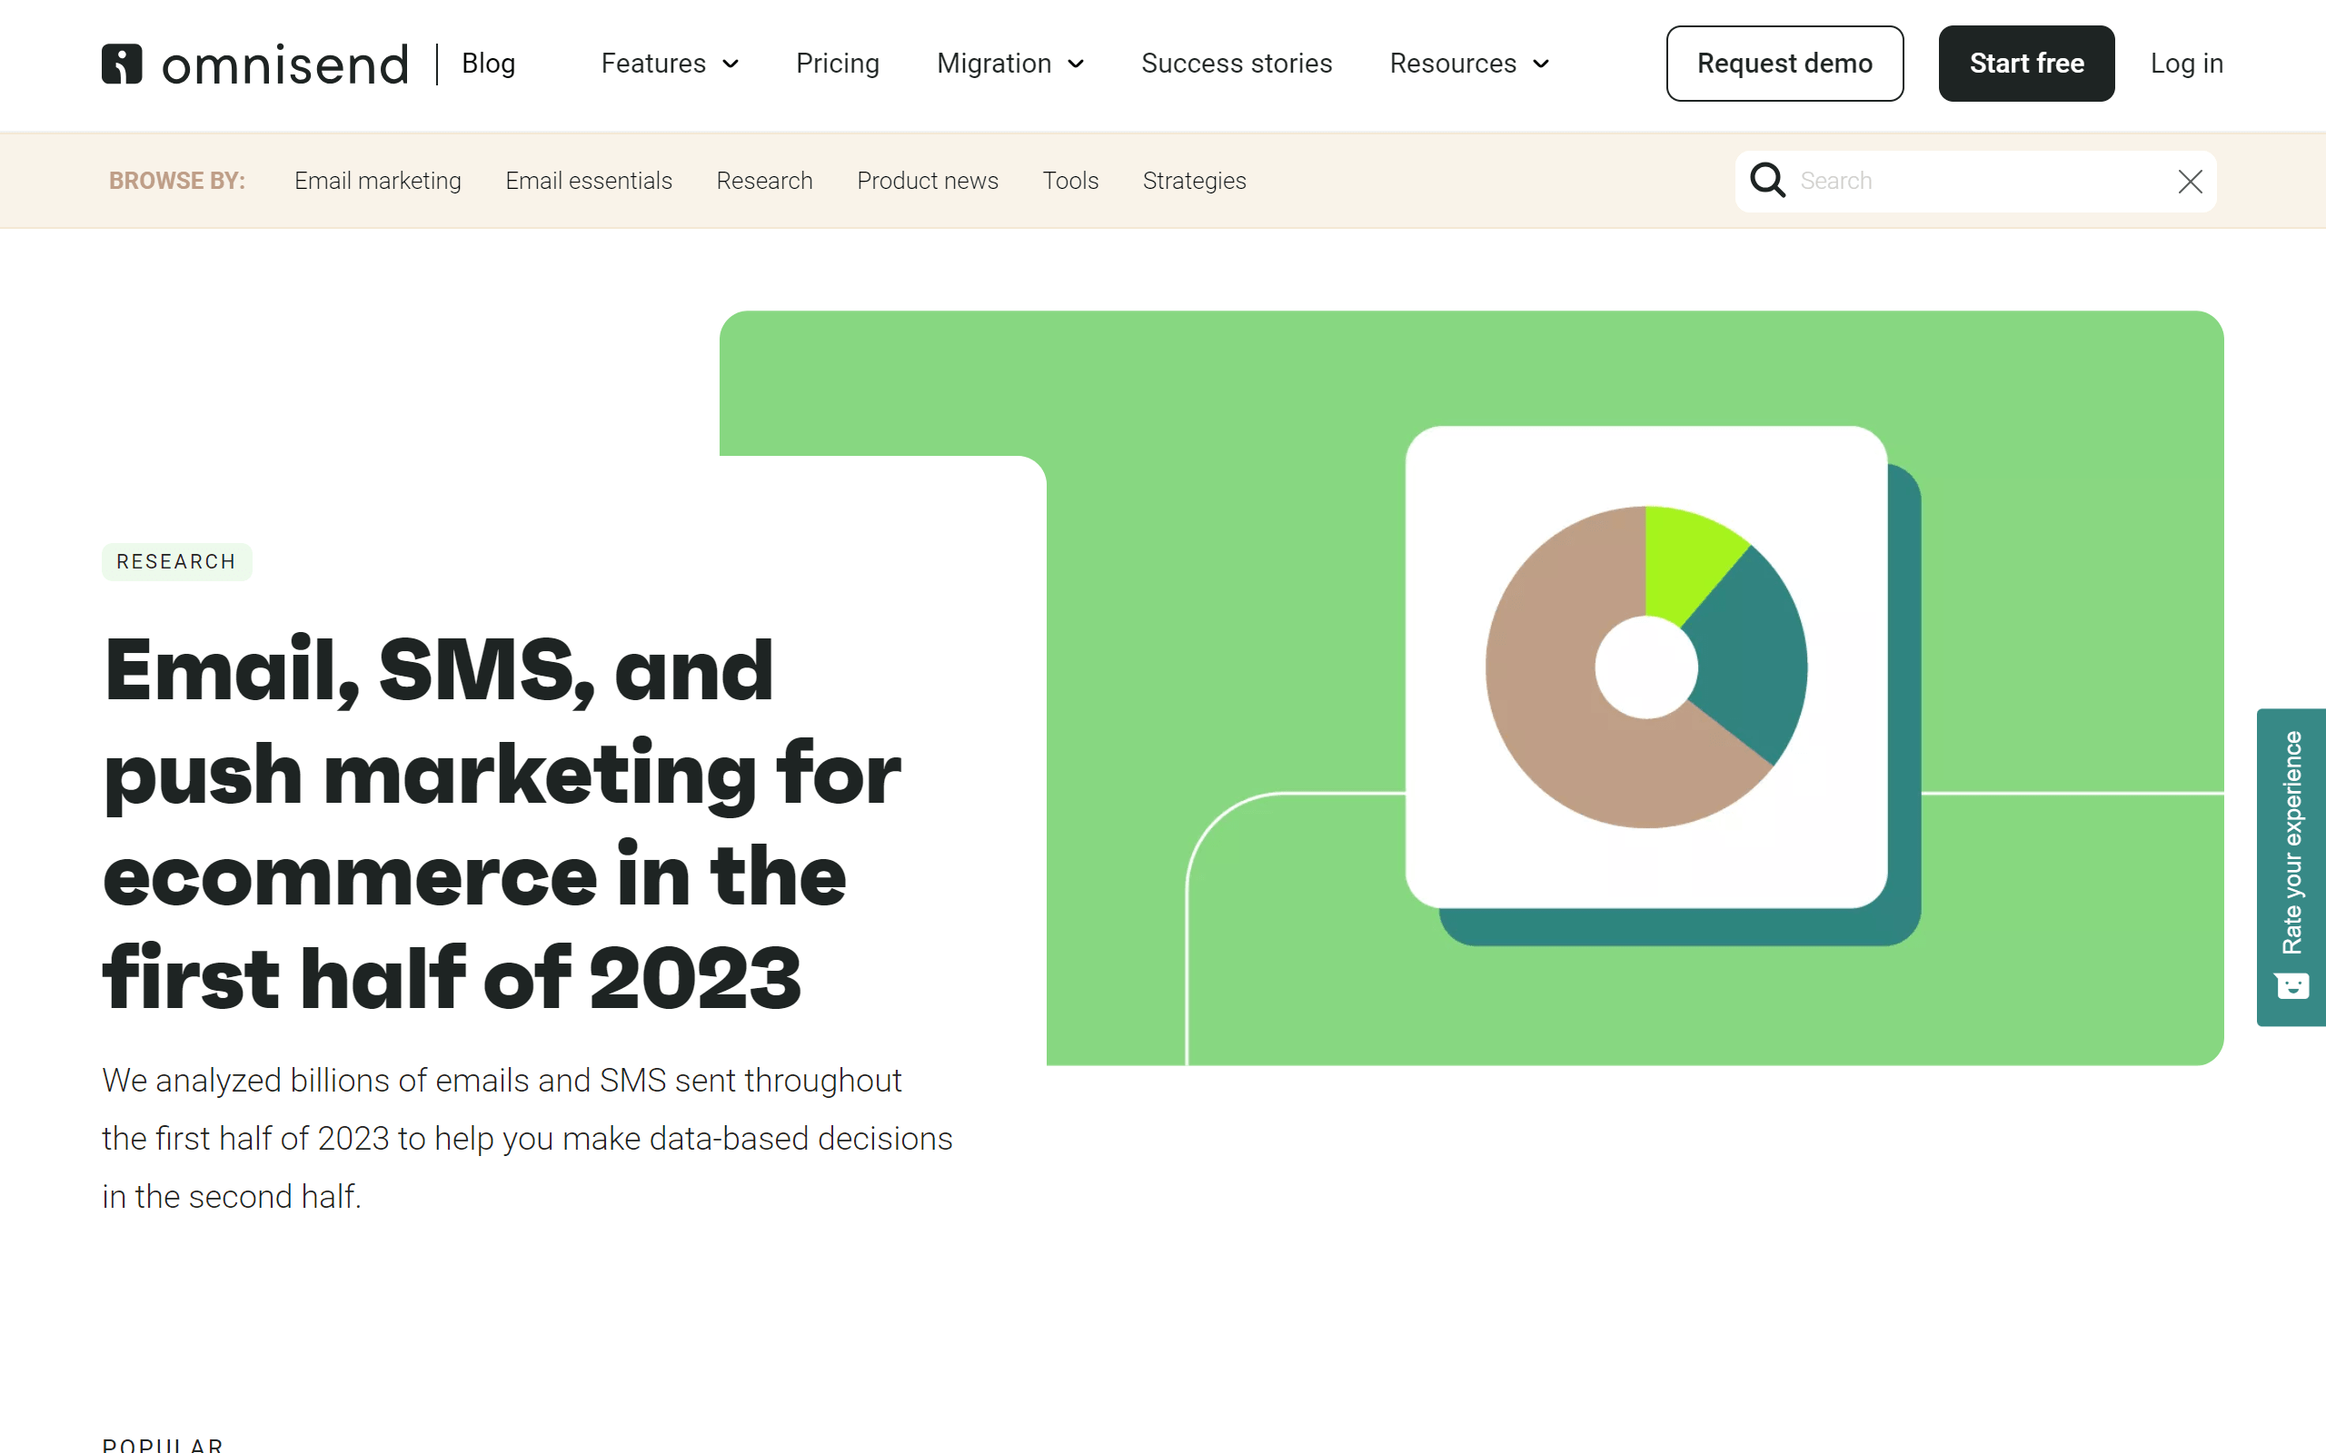Expand the Resources dropdown menu
Viewport: 2326px width, 1453px height.
click(x=1468, y=64)
